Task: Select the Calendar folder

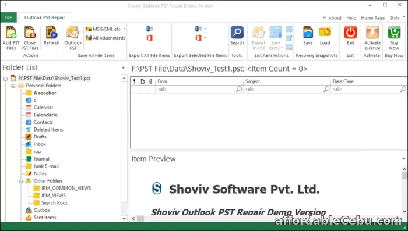Action: tap(43, 107)
